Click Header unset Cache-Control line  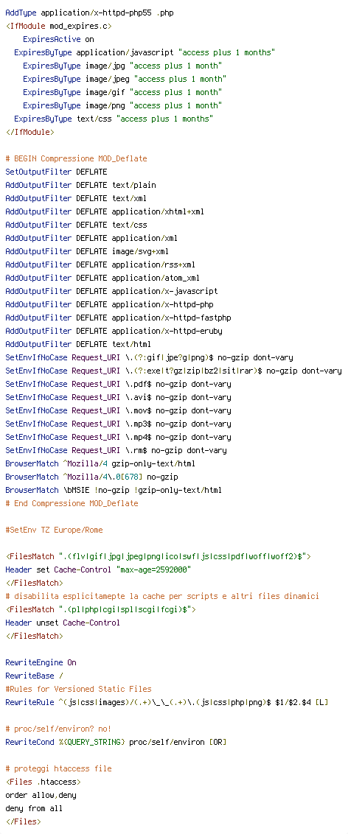coord(63,623)
